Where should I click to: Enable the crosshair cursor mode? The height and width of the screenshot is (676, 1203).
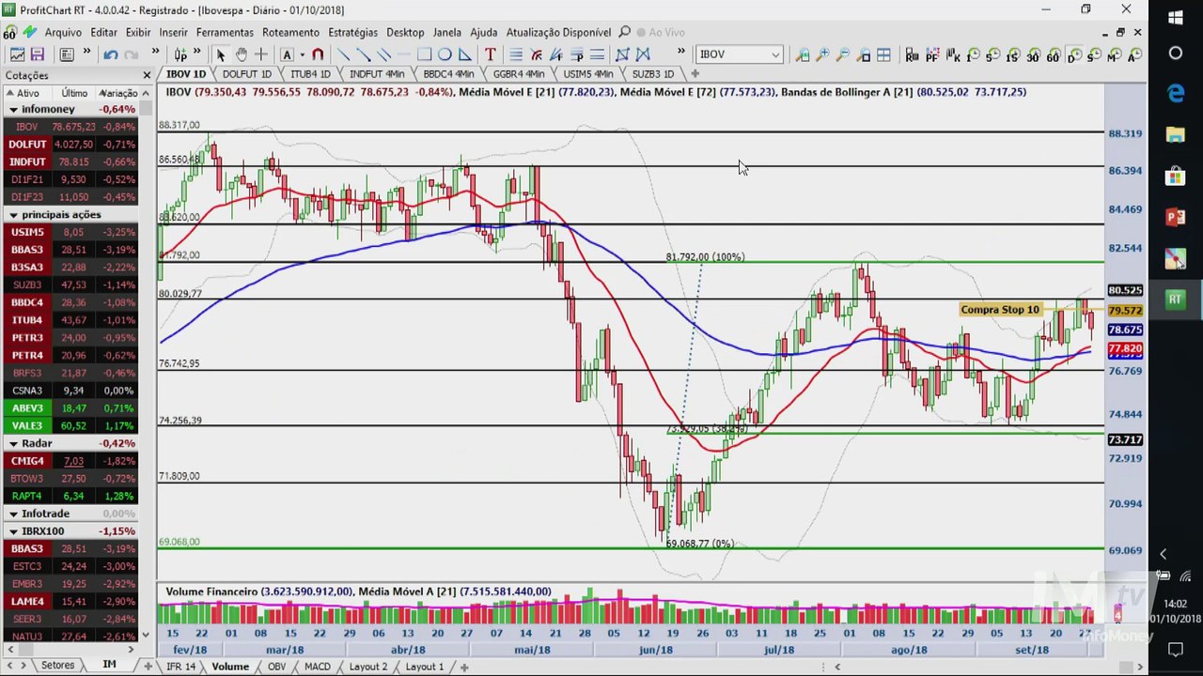point(260,54)
